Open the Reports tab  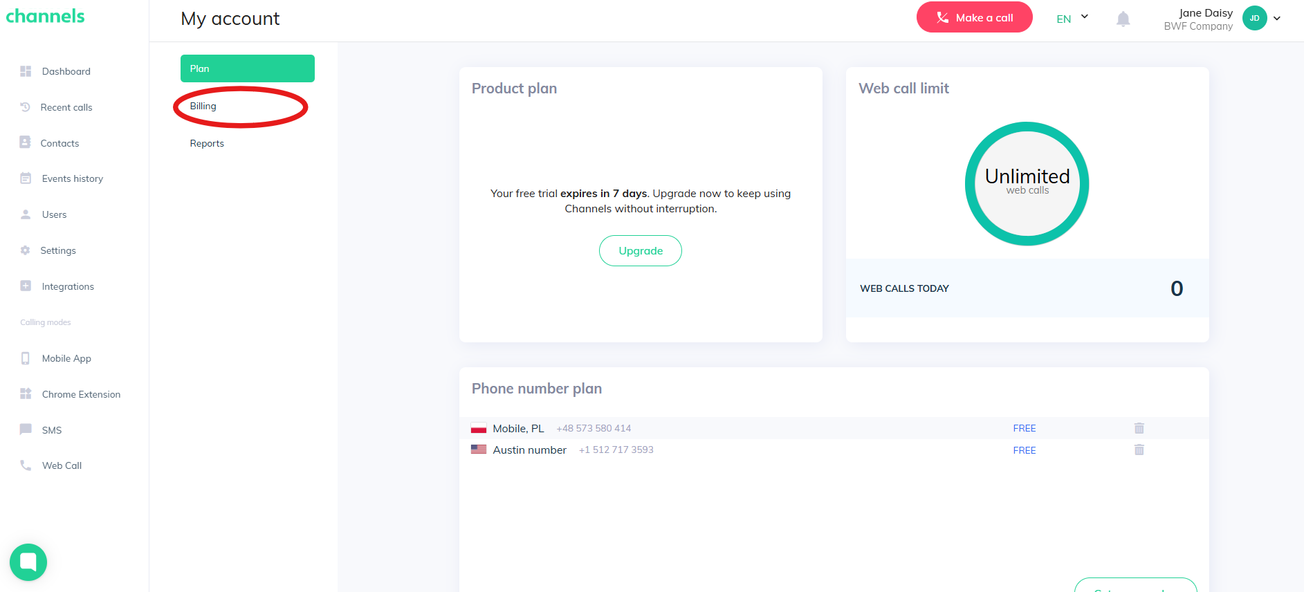coord(207,144)
